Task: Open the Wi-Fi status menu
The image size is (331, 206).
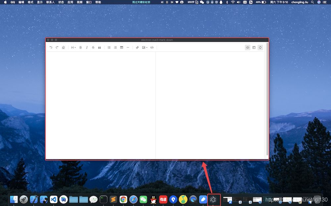Action: (x=233, y=2)
